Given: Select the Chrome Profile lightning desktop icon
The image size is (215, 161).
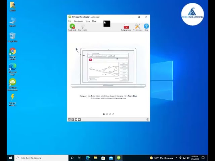Looking at the screenshot, I should tap(12, 100).
